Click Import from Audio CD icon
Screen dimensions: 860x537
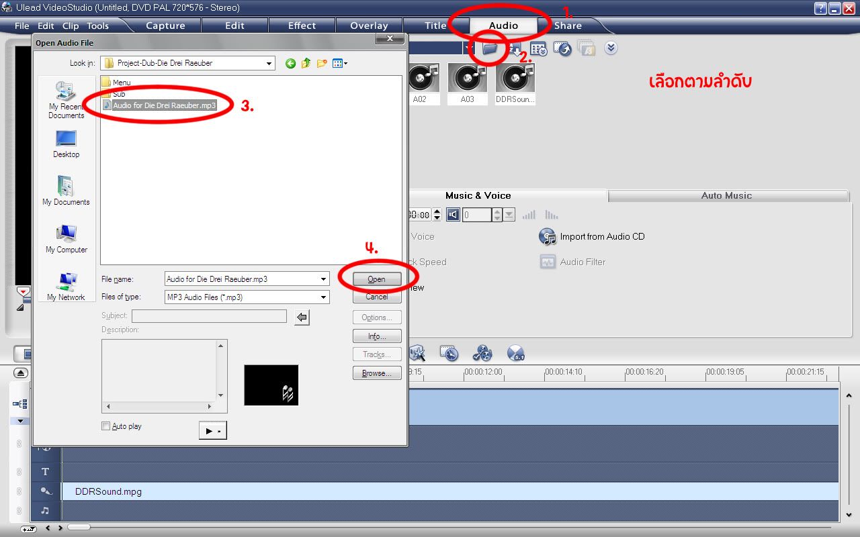[548, 236]
